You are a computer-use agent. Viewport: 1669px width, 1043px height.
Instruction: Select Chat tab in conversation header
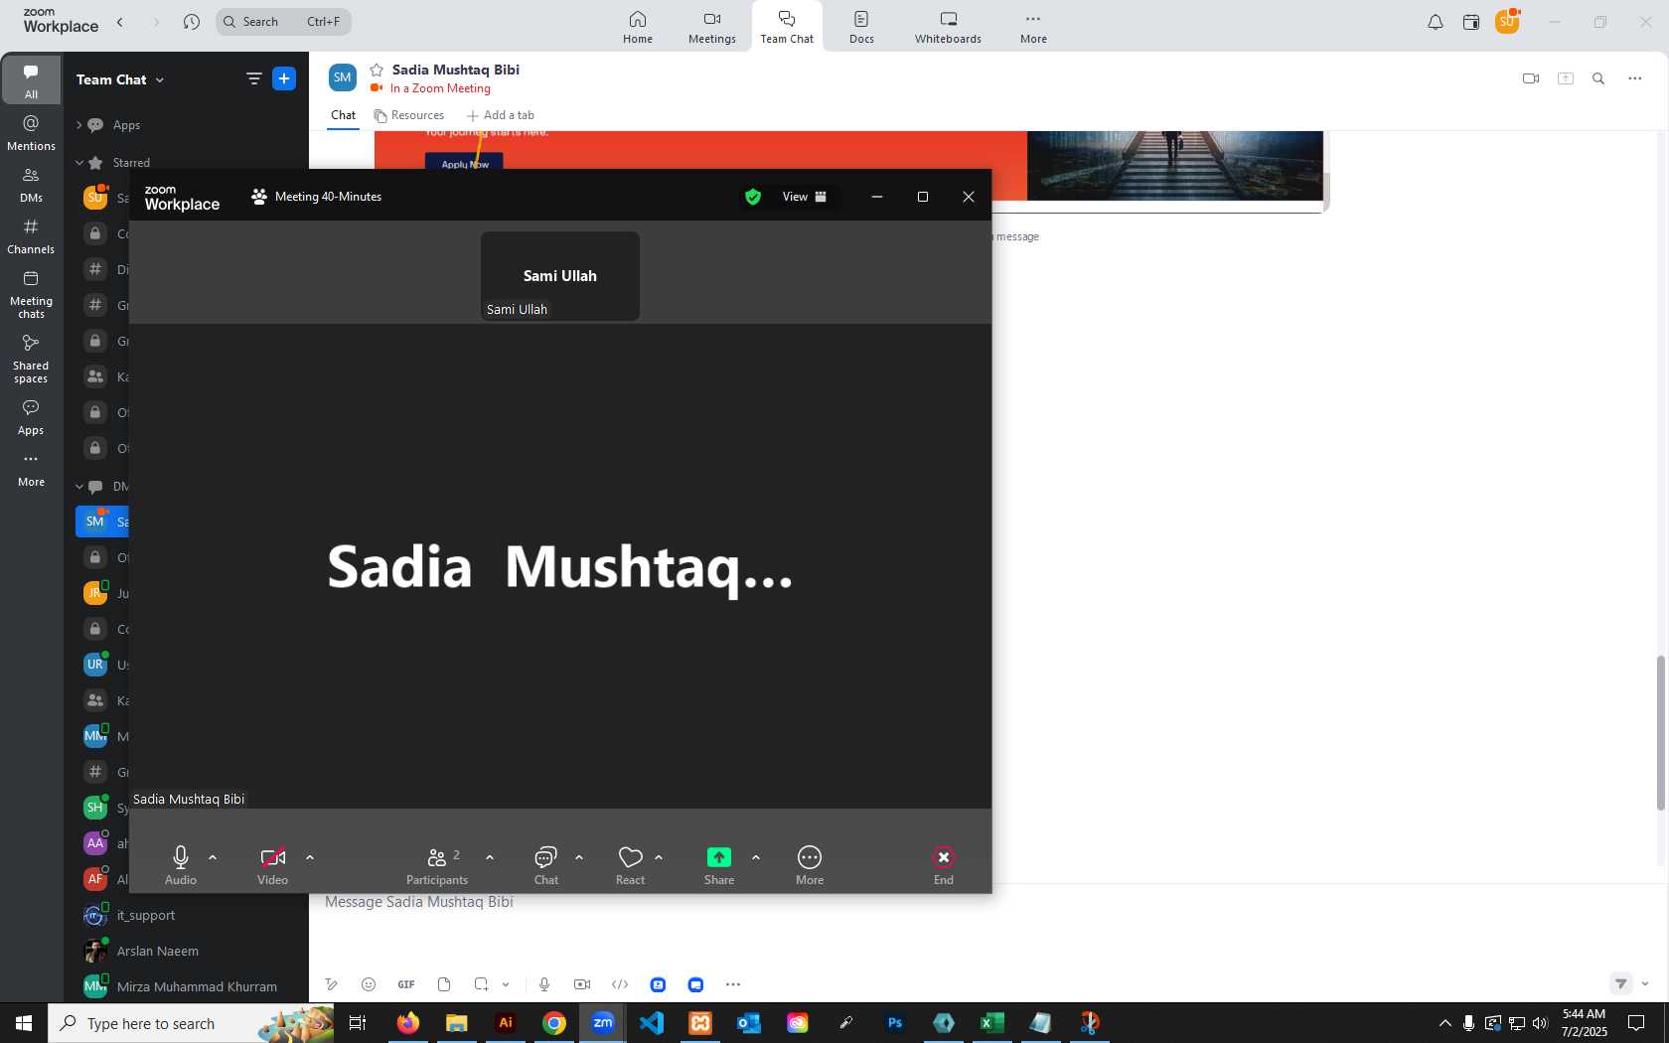coord(343,115)
